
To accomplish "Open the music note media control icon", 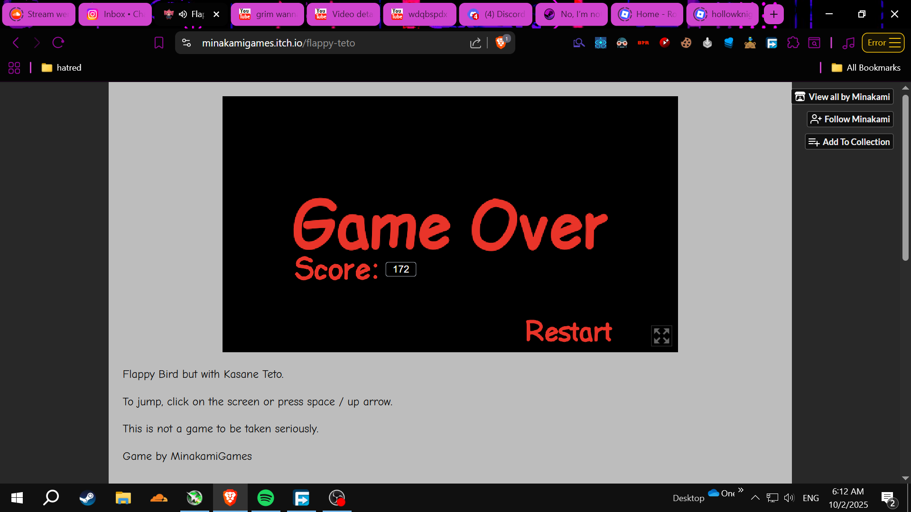I will (x=848, y=43).
